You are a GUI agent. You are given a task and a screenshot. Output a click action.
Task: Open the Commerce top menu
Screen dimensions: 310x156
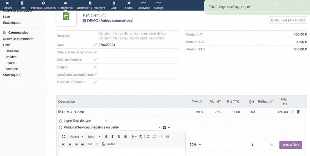65,5
